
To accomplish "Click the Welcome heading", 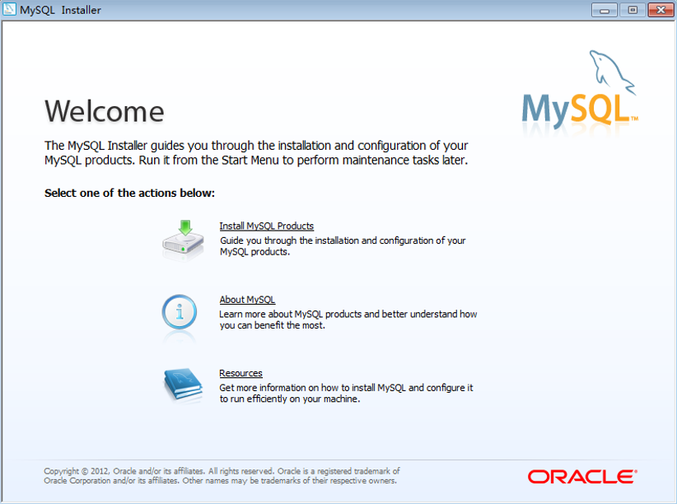I will 105,111.
